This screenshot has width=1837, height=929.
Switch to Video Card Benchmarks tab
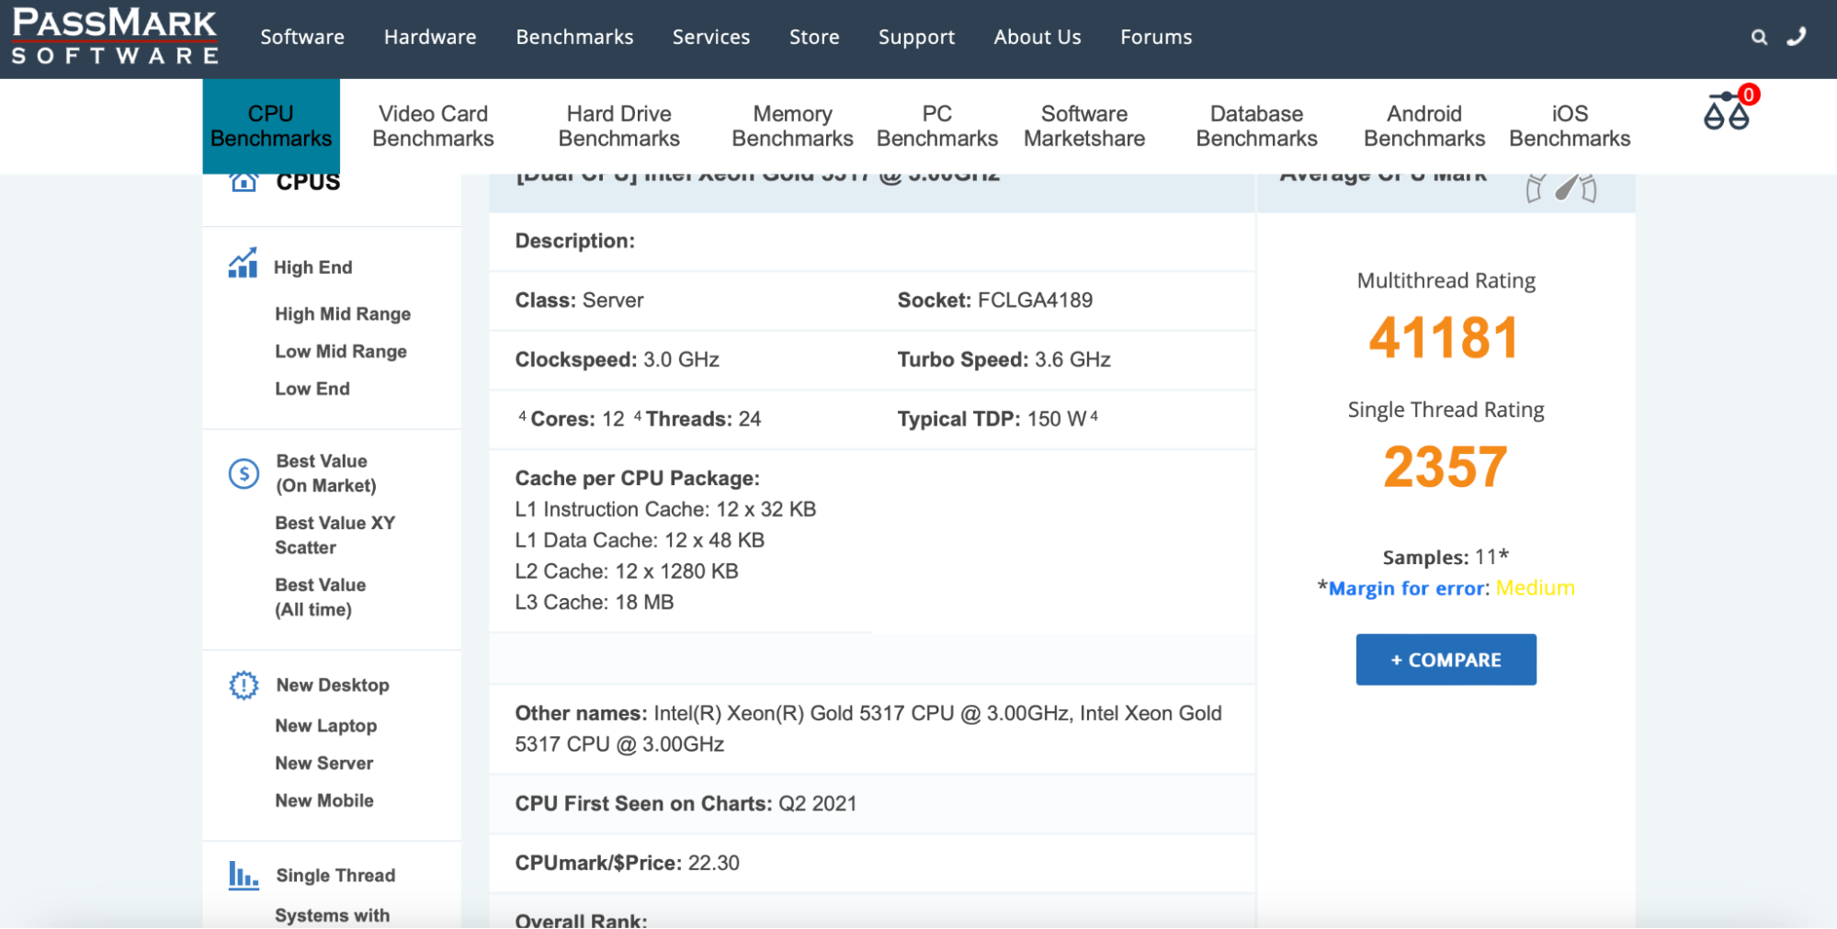tap(433, 126)
